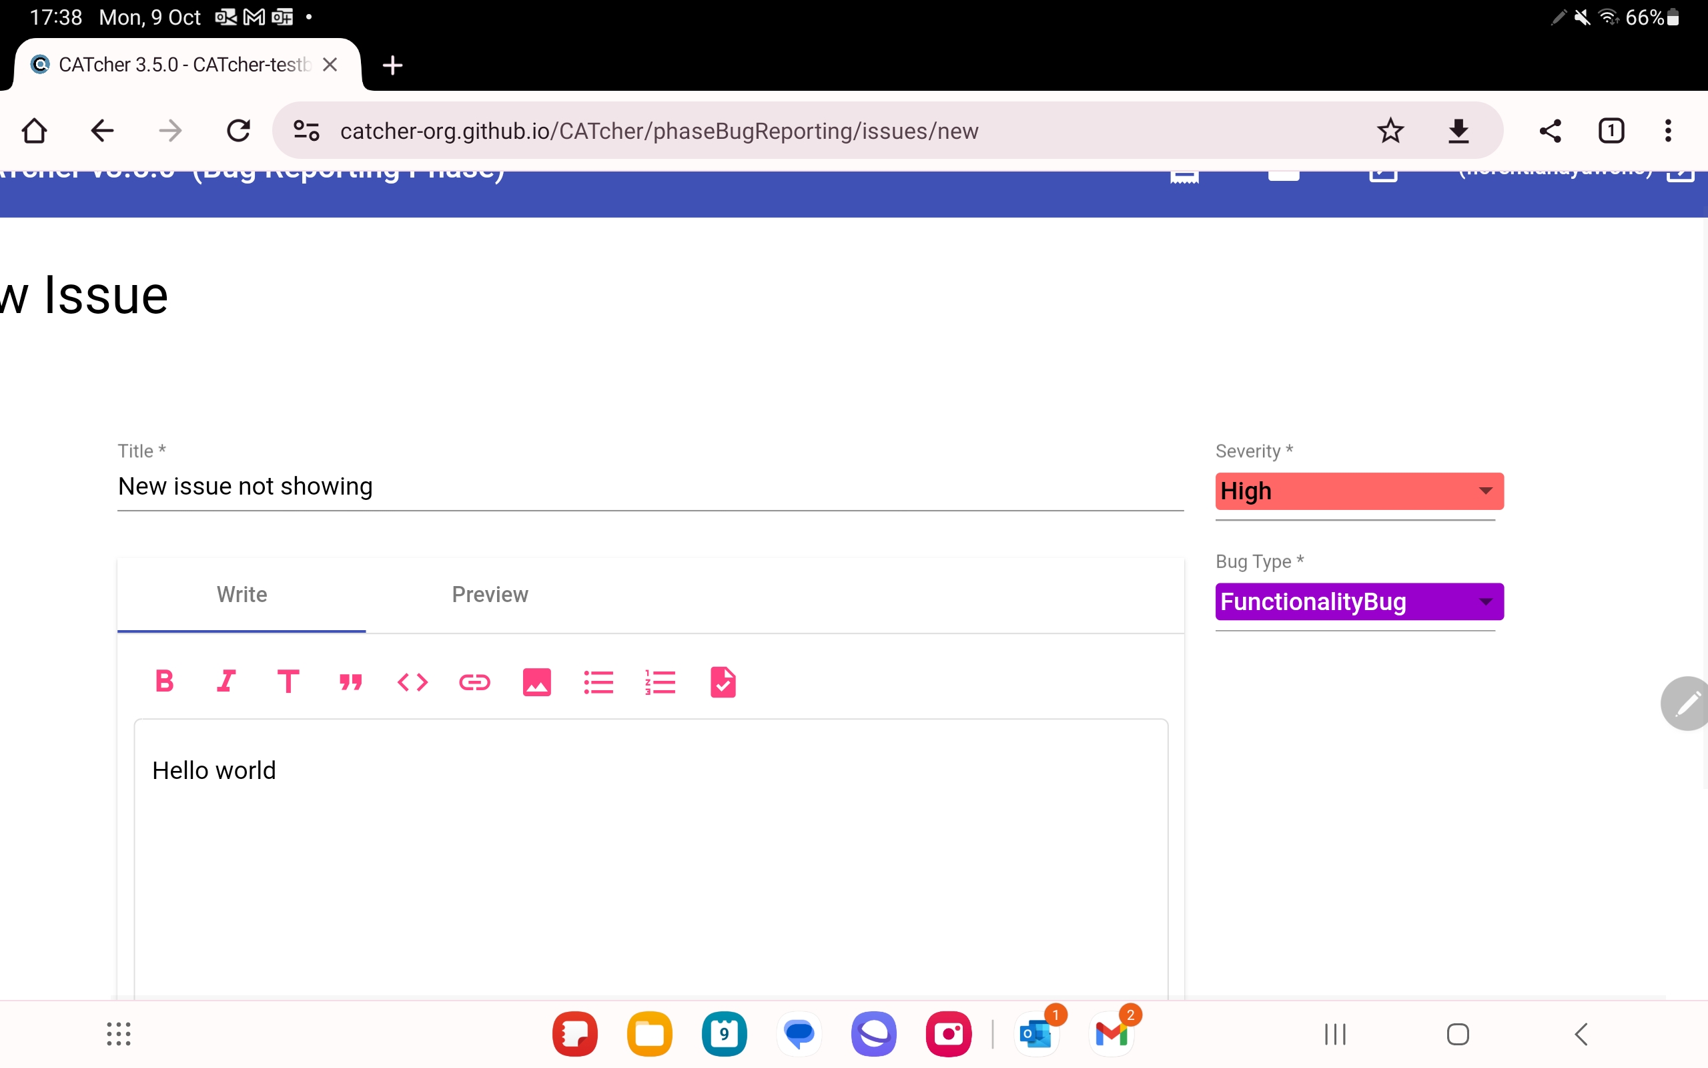
Task: Upload an image with the picture icon
Action: click(536, 682)
